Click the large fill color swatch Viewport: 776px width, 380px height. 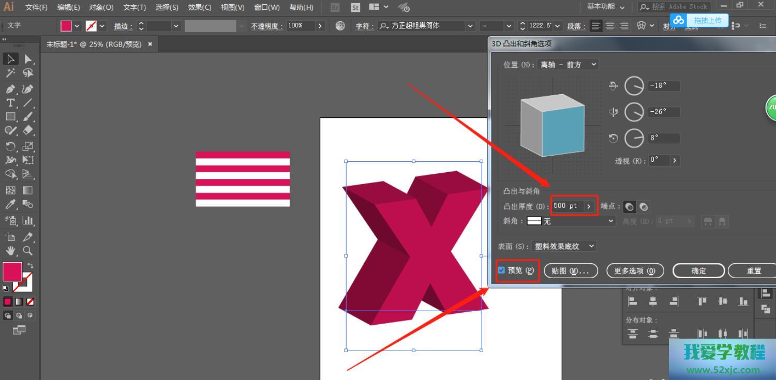(12, 271)
